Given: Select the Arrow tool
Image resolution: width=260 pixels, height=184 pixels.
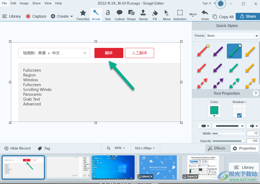Looking at the screenshot, I should click(x=96, y=15).
